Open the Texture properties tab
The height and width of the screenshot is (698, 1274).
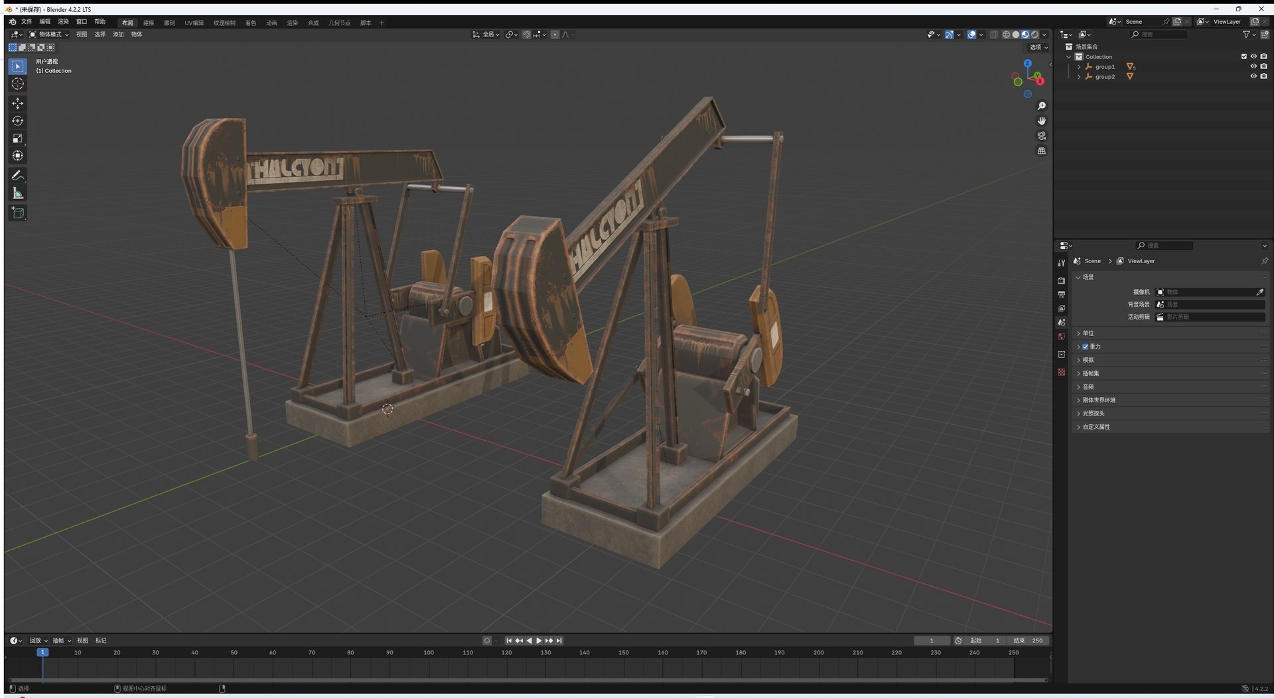(1062, 373)
